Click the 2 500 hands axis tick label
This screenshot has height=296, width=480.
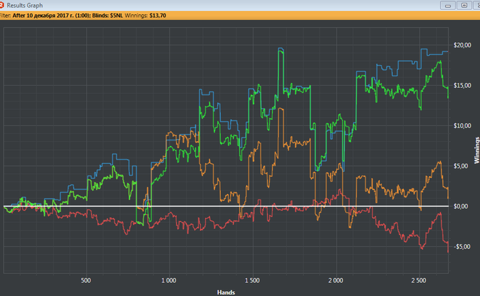pyautogui.click(x=418, y=280)
